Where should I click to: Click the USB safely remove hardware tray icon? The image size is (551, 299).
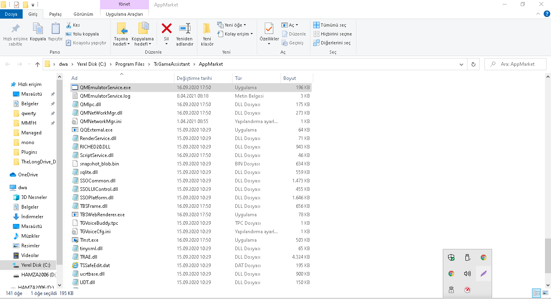[467, 257]
